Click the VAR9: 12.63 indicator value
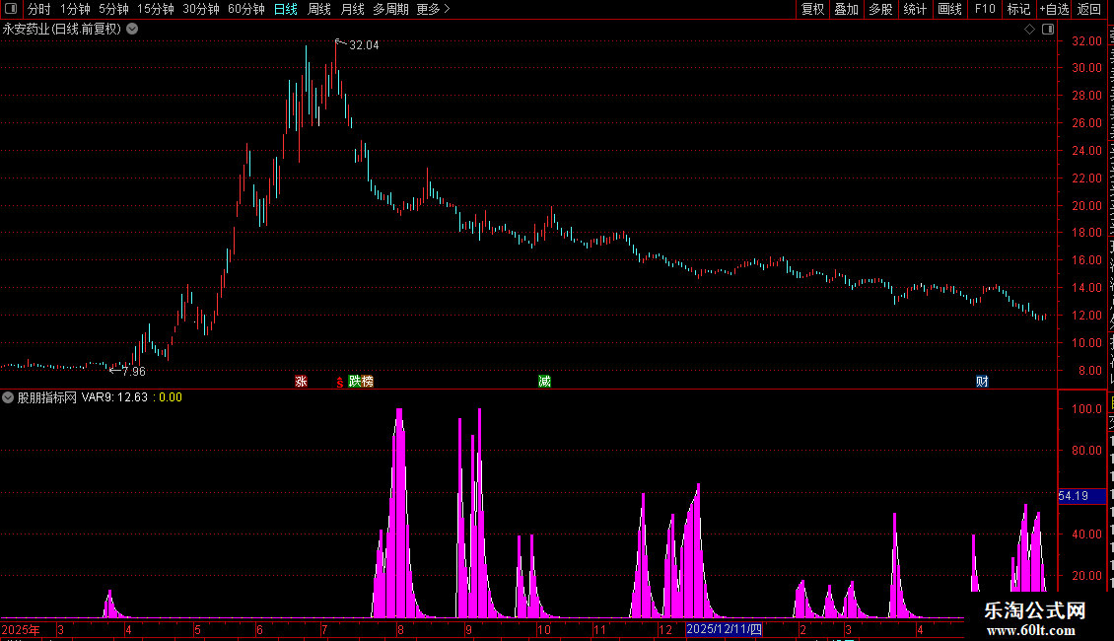The width and height of the screenshot is (1114, 641). pyautogui.click(x=115, y=397)
